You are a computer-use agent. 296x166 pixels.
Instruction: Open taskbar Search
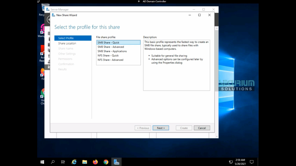pyautogui.click(x=53, y=162)
